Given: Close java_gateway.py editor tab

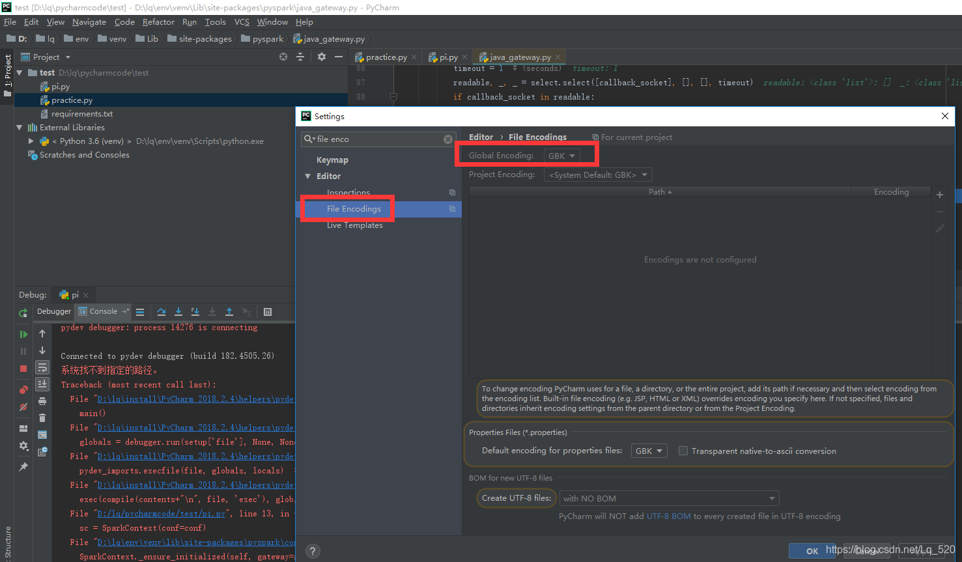Looking at the screenshot, I should coord(558,57).
